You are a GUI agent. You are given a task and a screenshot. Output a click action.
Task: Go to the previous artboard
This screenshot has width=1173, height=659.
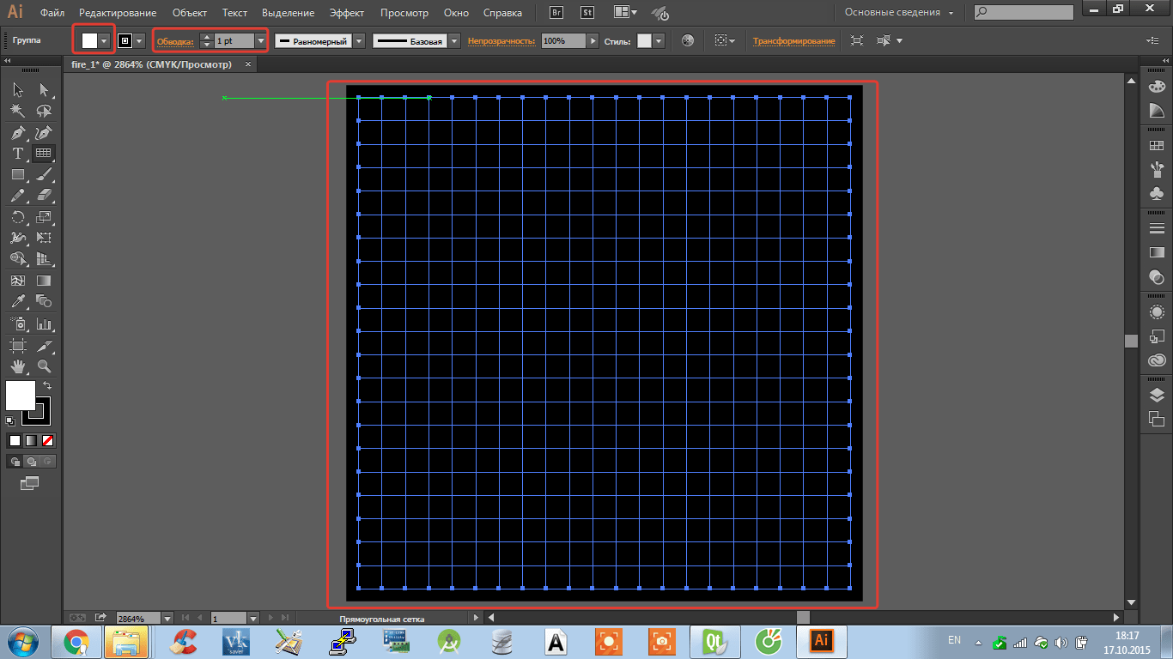200,618
